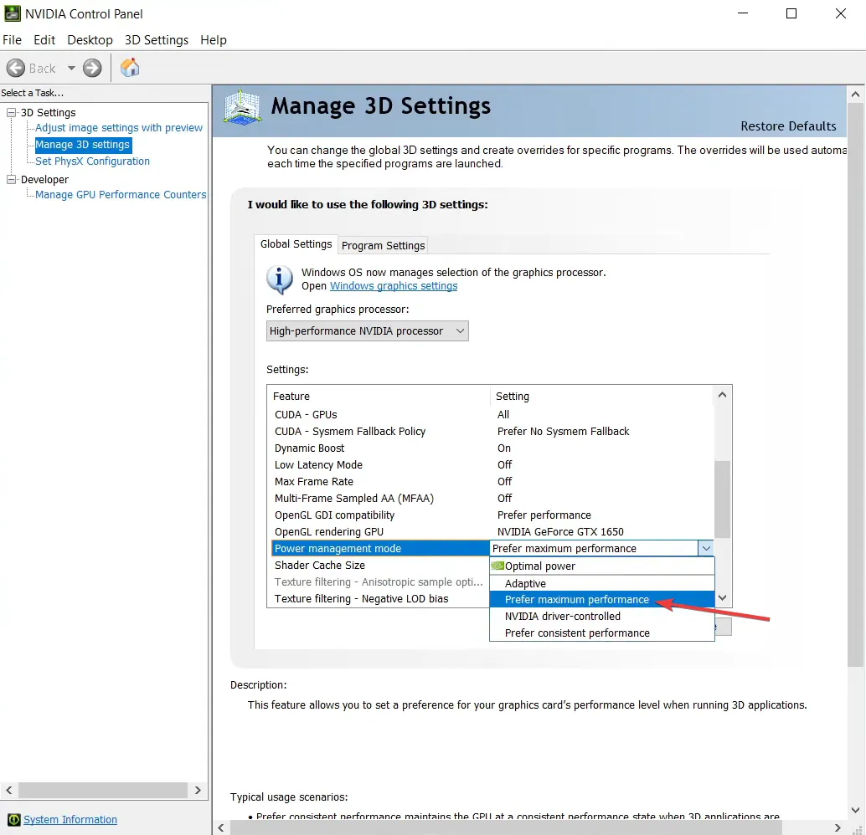Open the File menu

tap(13, 39)
